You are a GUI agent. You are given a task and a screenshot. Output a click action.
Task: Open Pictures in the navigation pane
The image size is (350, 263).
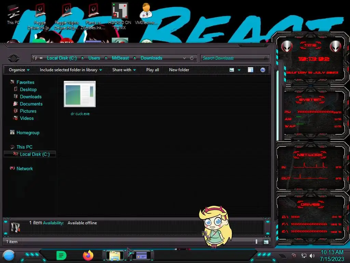point(28,111)
